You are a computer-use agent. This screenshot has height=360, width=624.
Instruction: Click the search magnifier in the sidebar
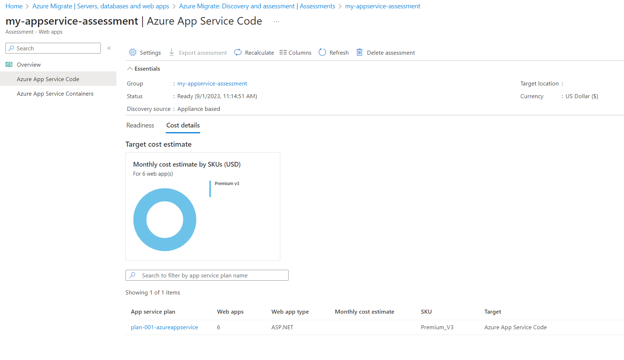tap(11, 48)
